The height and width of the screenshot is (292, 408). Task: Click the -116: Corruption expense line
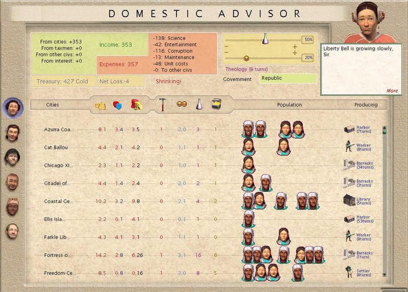tap(172, 51)
